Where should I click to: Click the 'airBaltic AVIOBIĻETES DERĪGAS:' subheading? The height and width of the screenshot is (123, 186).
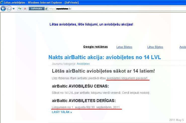click(84, 101)
